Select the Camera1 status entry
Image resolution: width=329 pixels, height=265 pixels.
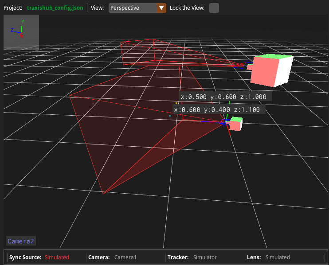tap(125, 257)
